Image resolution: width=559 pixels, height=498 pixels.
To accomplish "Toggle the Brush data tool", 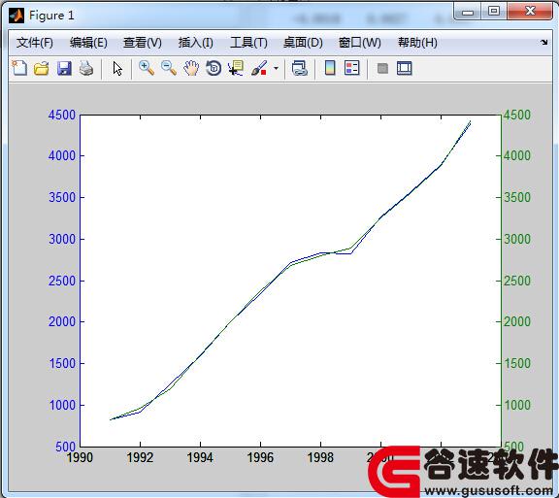I will tap(259, 68).
